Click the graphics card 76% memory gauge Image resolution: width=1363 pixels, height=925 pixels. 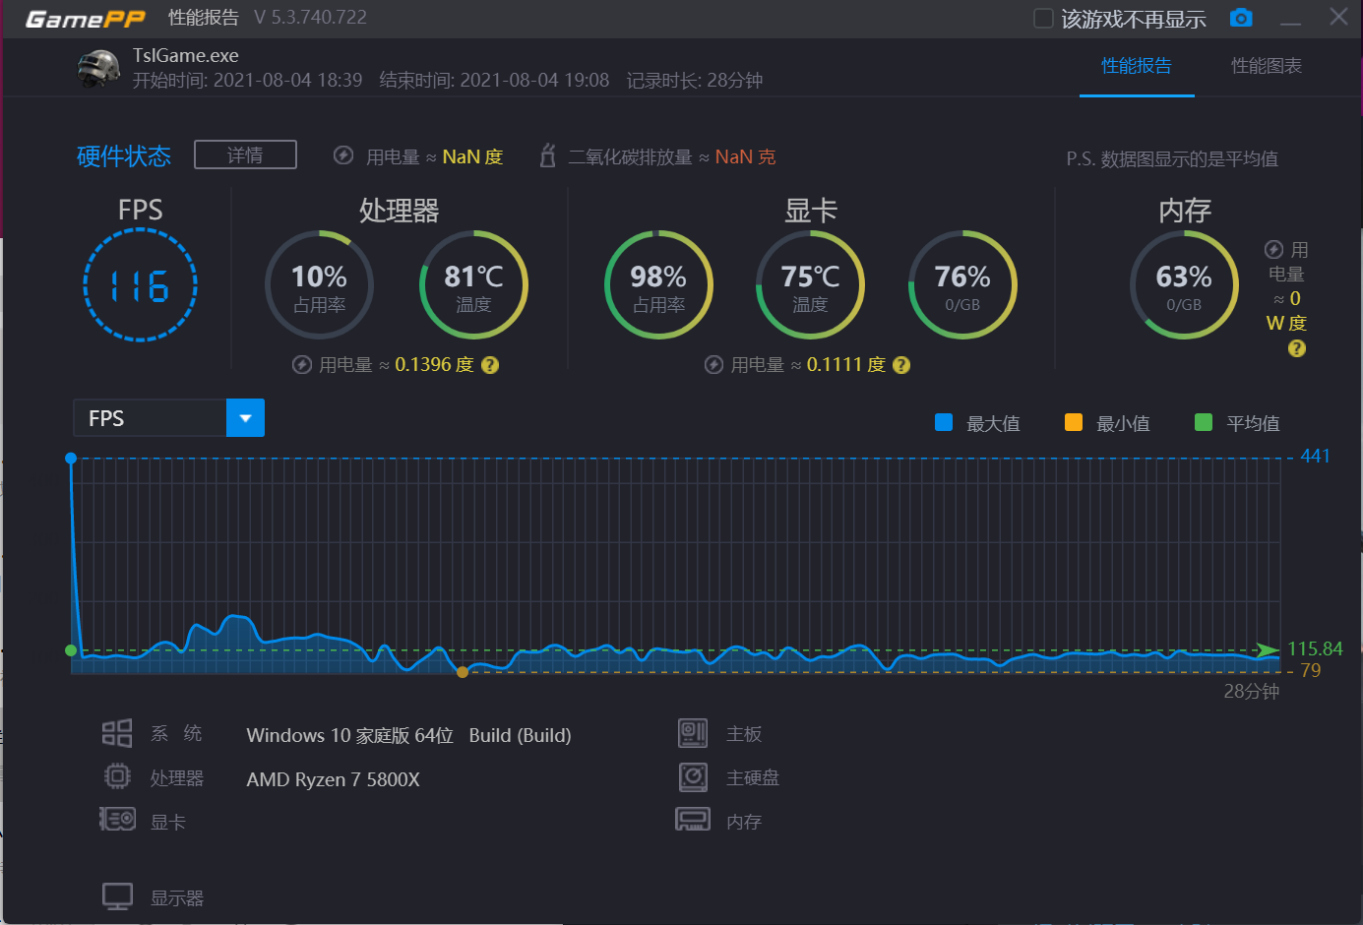[x=962, y=285]
